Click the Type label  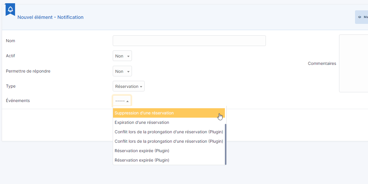(x=11, y=86)
